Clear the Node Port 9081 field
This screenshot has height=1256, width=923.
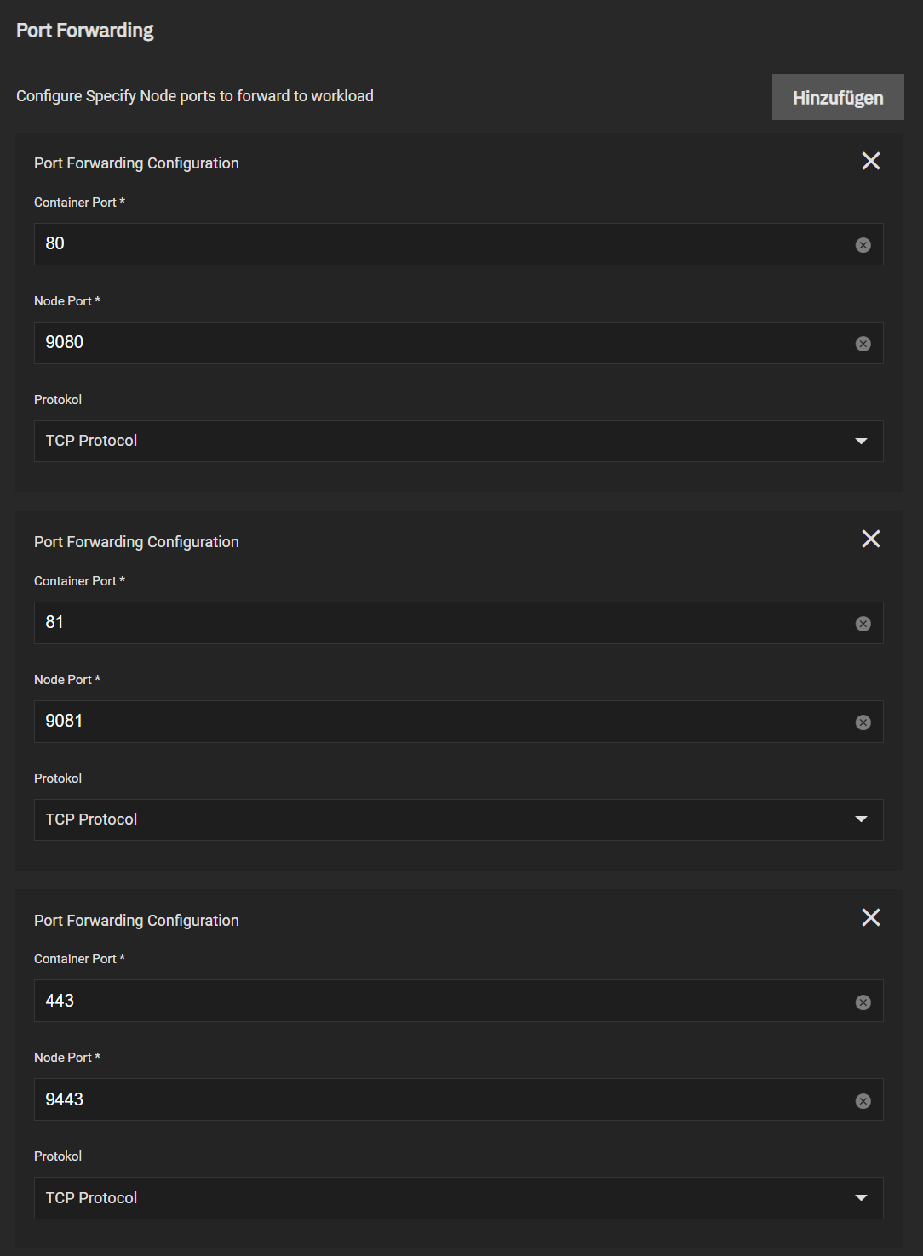pos(863,722)
